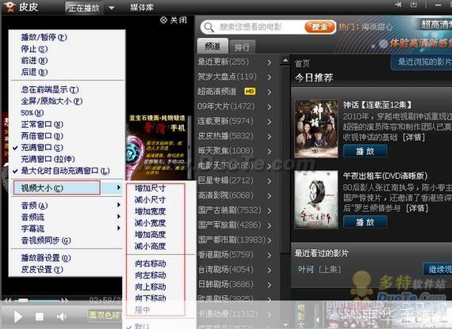The image size is (452, 329).
Task: Expand 09年大片(1472) channel arrow
Action: click(270, 107)
